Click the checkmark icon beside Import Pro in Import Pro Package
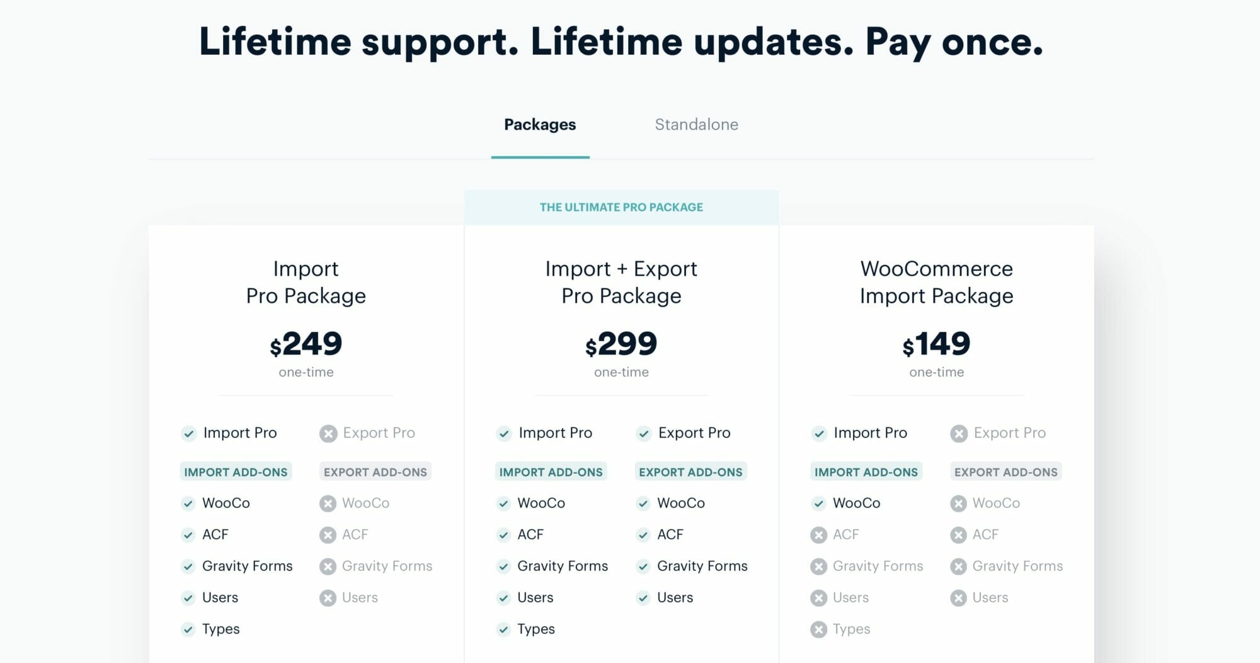Viewport: 1260px width, 663px height. point(188,433)
